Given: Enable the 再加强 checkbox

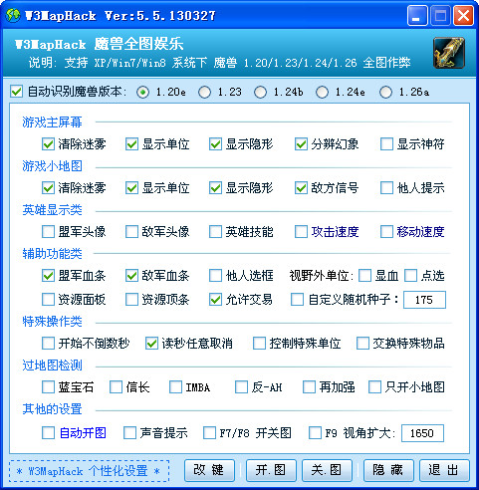Looking at the screenshot, I should coord(309,387).
